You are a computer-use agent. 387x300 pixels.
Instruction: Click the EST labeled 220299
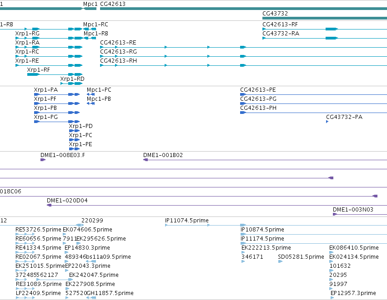pyautogui.click(x=92, y=221)
